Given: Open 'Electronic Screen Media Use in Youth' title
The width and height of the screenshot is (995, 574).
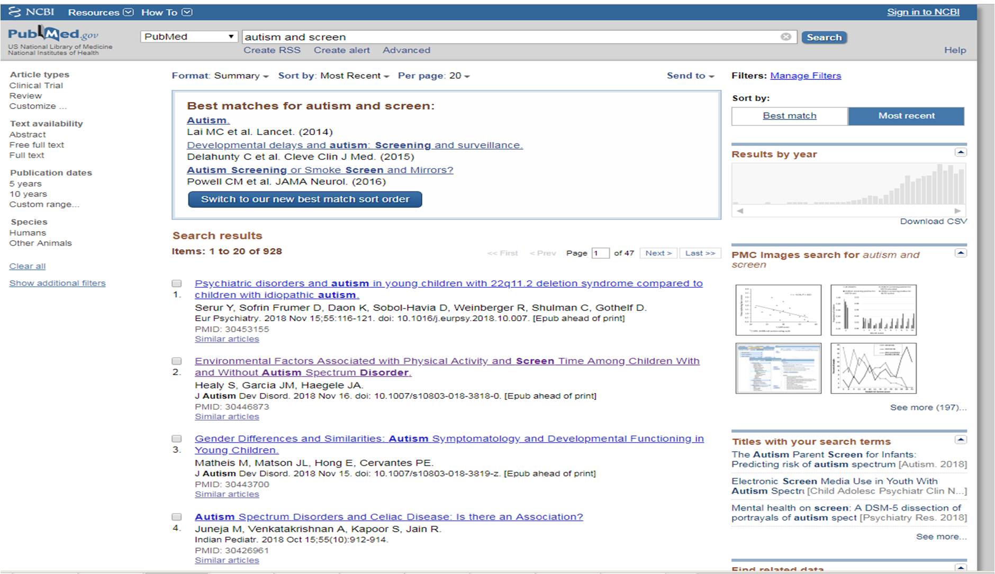Looking at the screenshot, I should pos(849,486).
